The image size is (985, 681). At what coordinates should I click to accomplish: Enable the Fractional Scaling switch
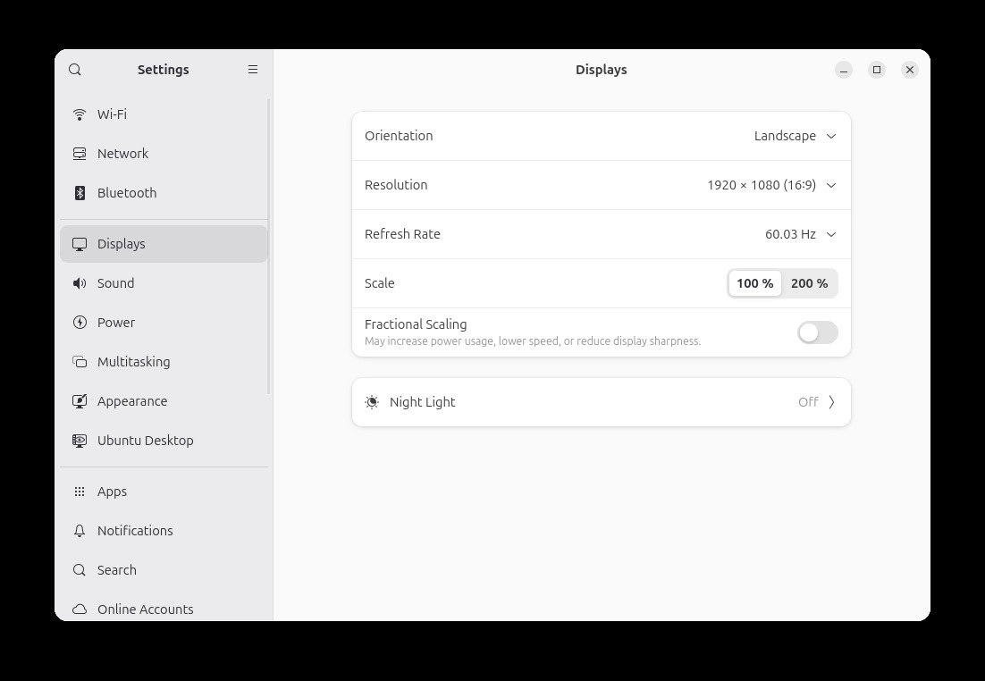[x=817, y=333]
